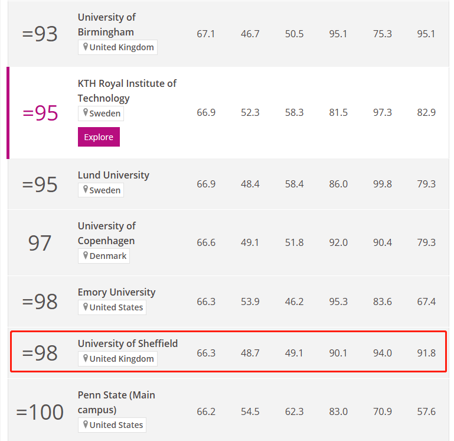Click location pin icon beside Denmark
The height and width of the screenshot is (441, 454).
[86, 255]
